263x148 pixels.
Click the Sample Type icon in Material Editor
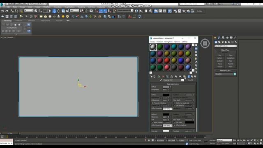coord(196,45)
